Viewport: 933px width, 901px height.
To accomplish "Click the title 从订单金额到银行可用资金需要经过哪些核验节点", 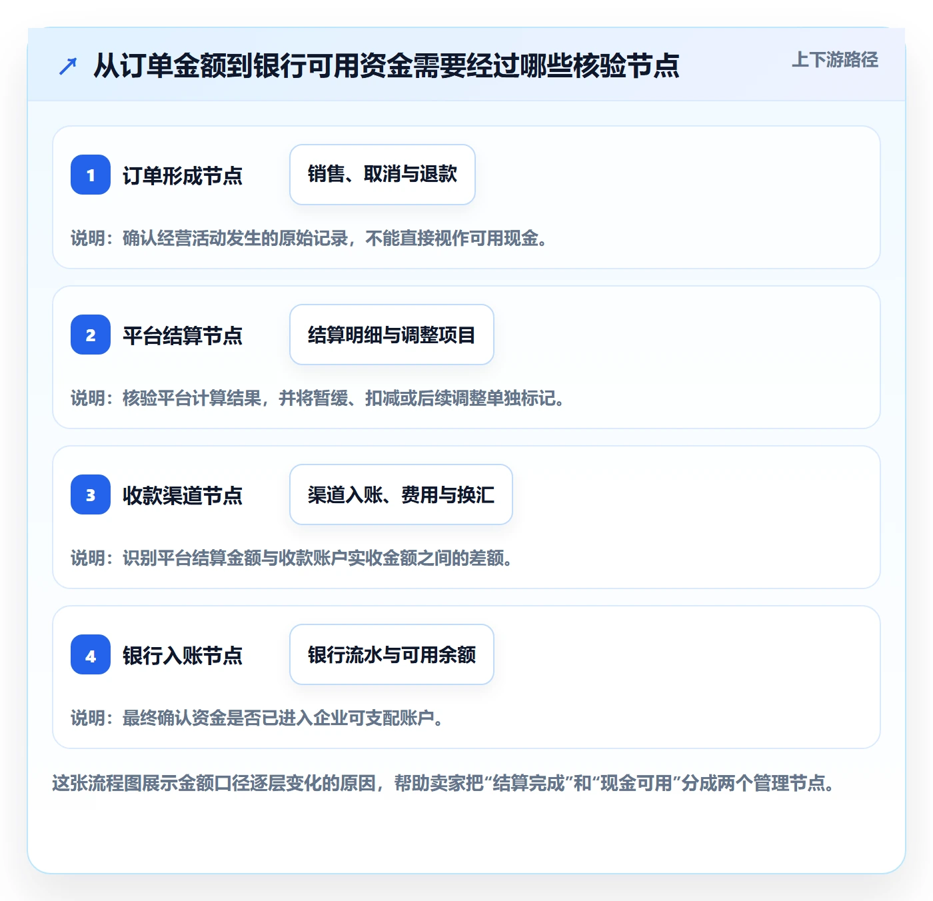I will 387,66.
